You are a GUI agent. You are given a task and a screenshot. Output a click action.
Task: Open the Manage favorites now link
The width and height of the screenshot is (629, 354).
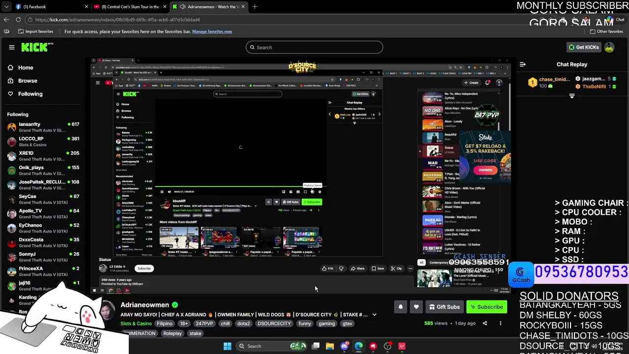[x=212, y=31]
